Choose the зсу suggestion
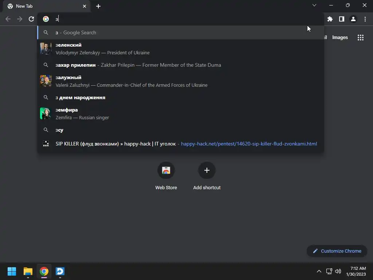Viewport: 373px width, 280px height. pos(181,130)
